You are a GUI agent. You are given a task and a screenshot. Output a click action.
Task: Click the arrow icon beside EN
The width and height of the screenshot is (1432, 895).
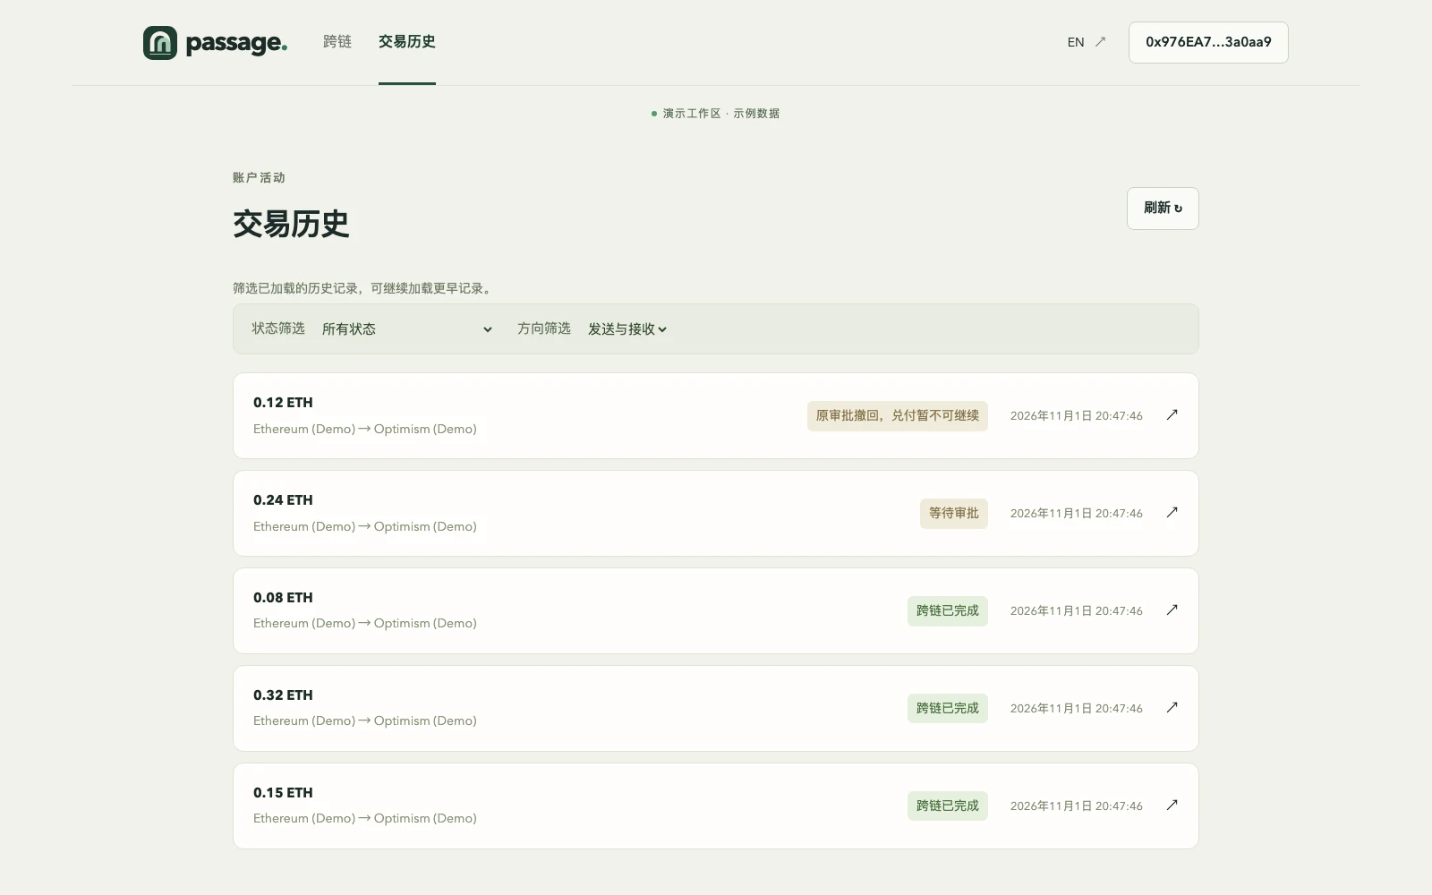pos(1100,42)
